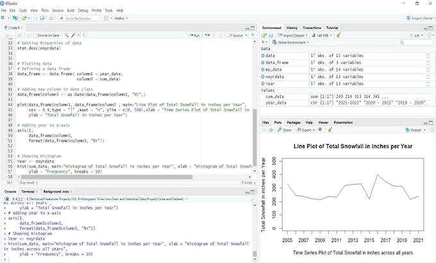Click the year_data value row
This screenshot has width=436, height=263.
(x=348, y=103)
